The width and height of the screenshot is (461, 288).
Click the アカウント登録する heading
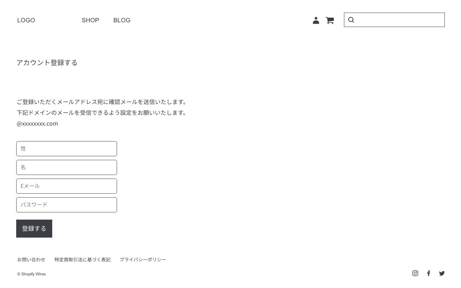47,63
